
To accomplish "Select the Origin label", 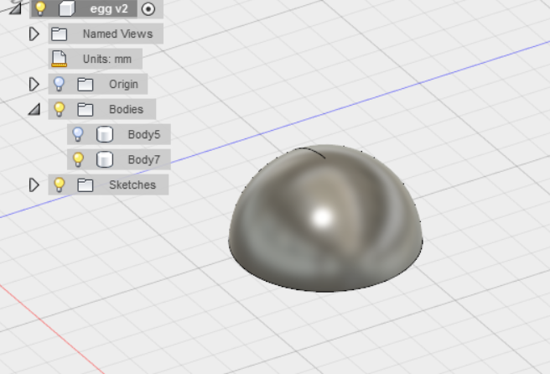I will click(x=123, y=84).
